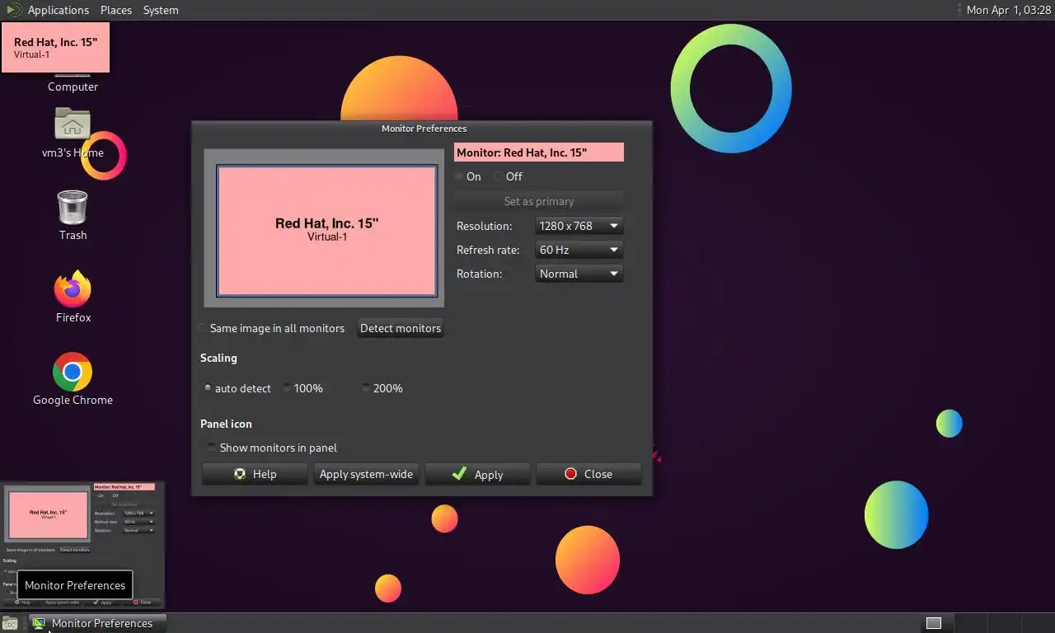Click the Apply button with green checkmark
Screen dimensions: 1055x633
[477, 474]
